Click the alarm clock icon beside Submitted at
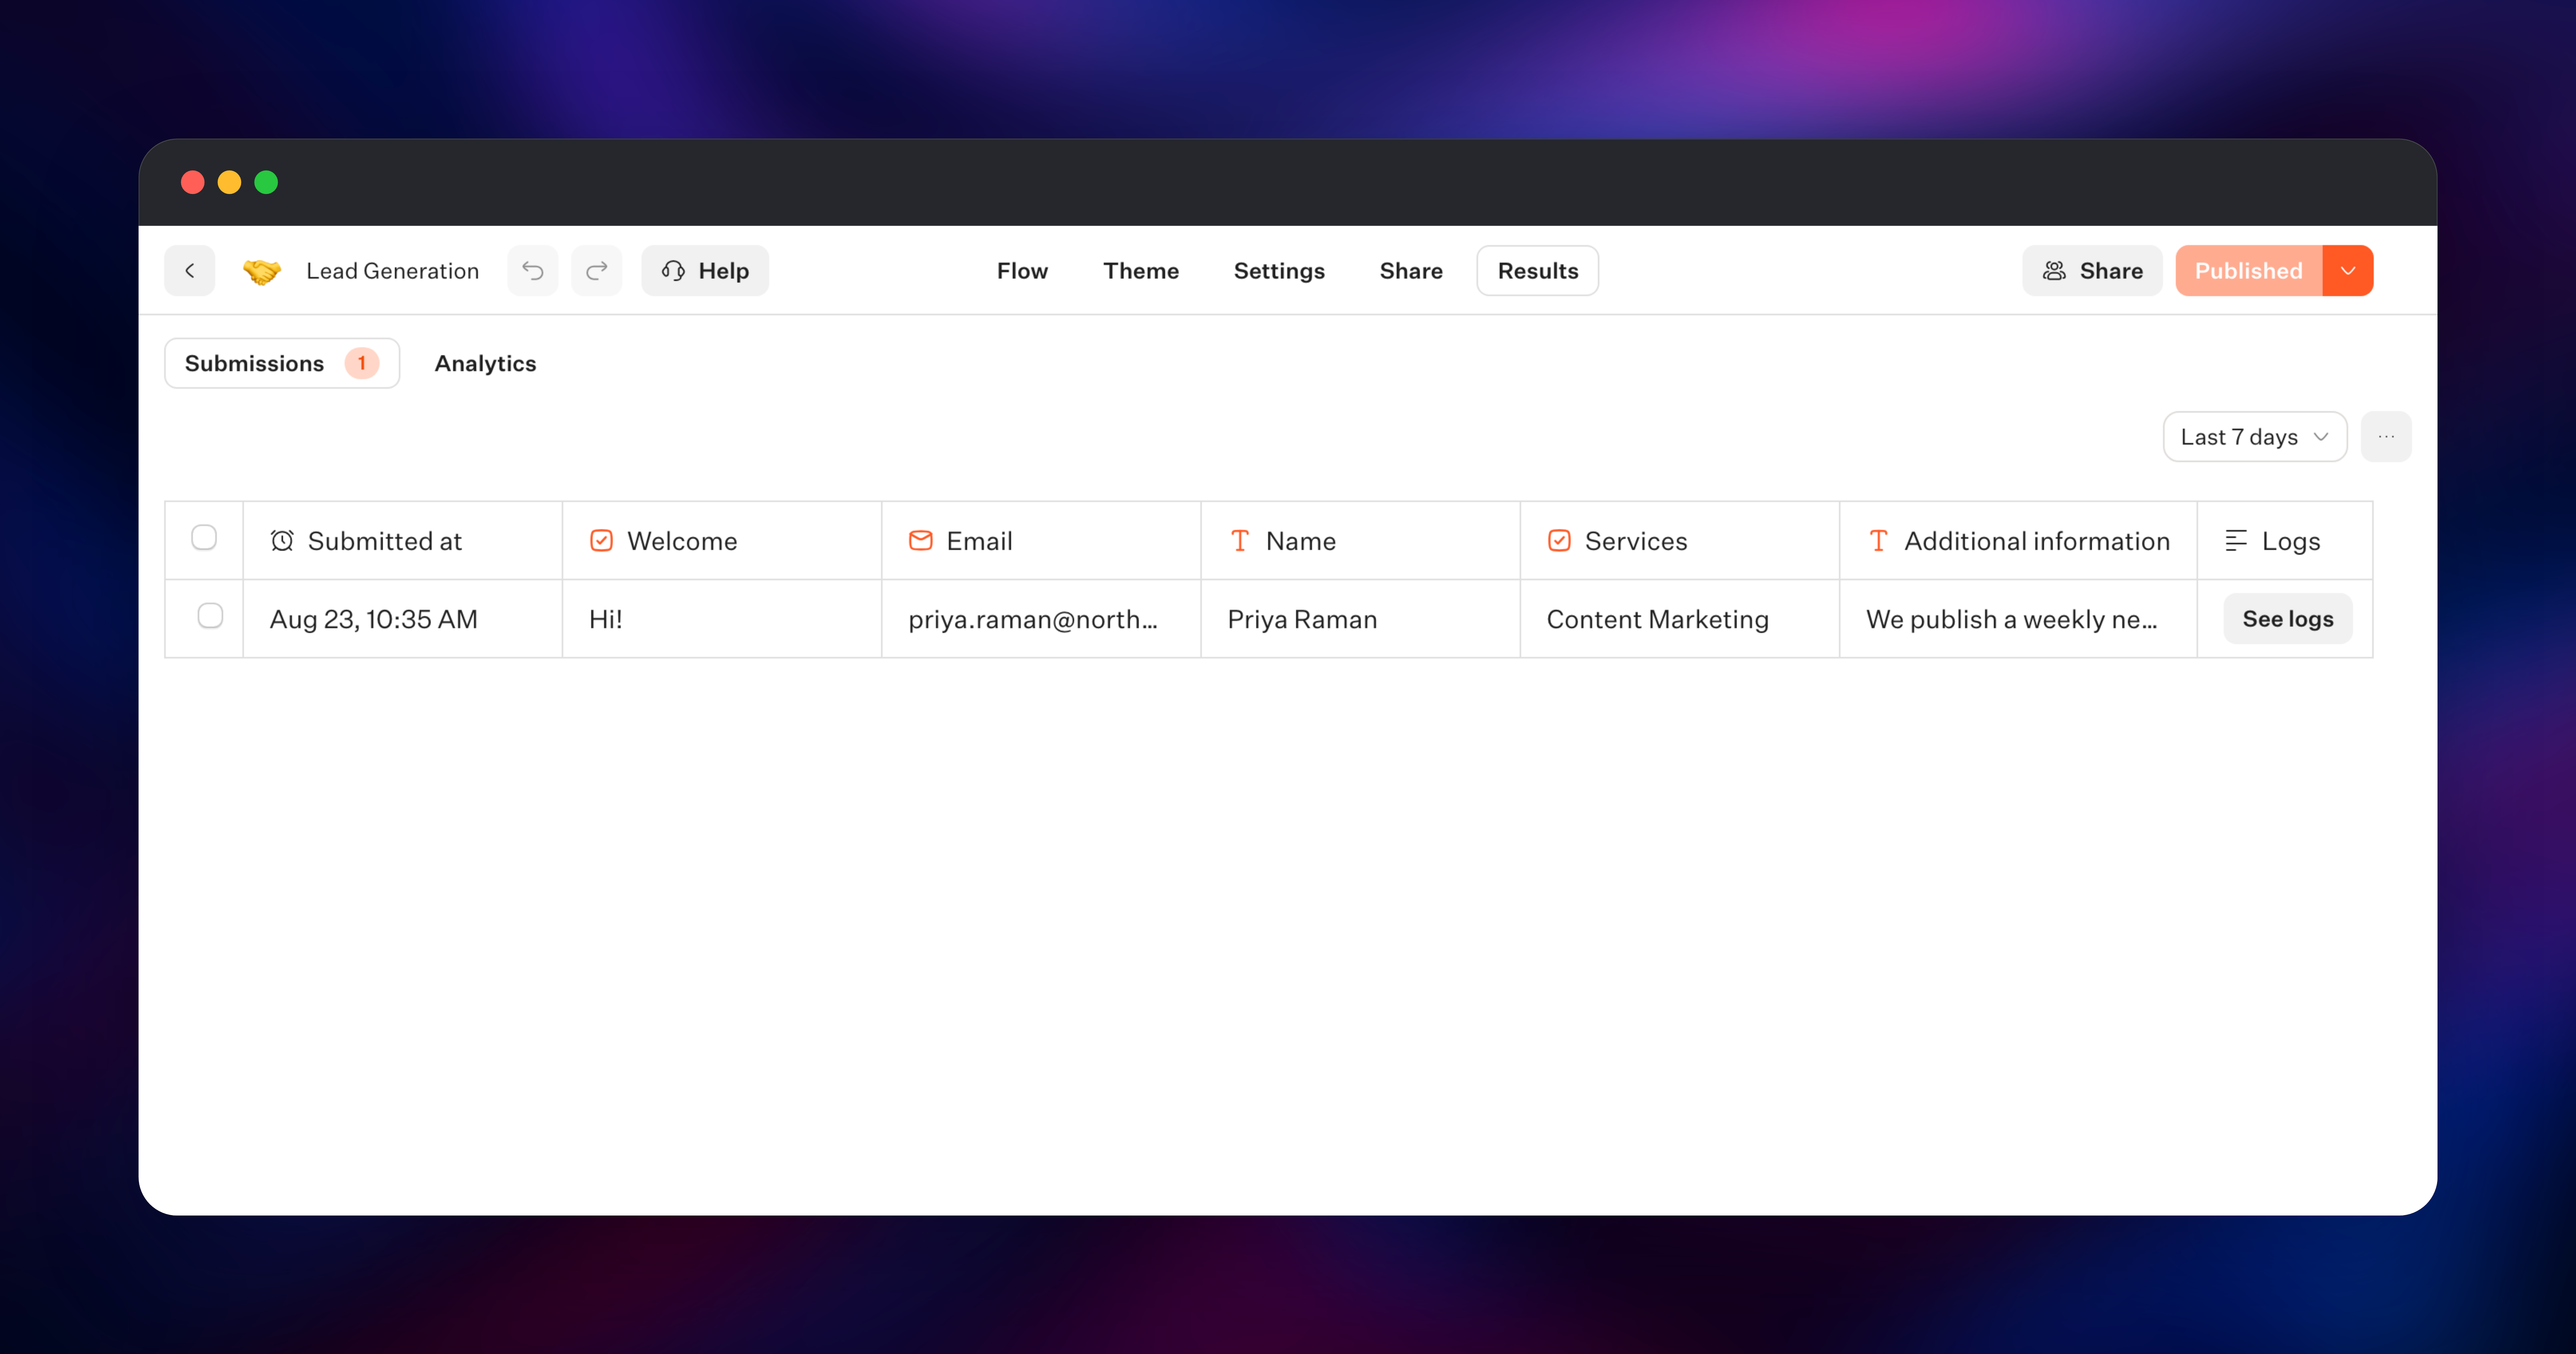2576x1354 pixels. point(282,541)
